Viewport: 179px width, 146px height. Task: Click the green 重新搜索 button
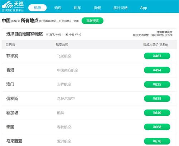click(x=92, y=21)
